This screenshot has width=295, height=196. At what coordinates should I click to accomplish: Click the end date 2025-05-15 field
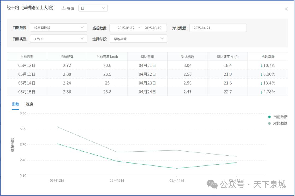(x=153, y=28)
